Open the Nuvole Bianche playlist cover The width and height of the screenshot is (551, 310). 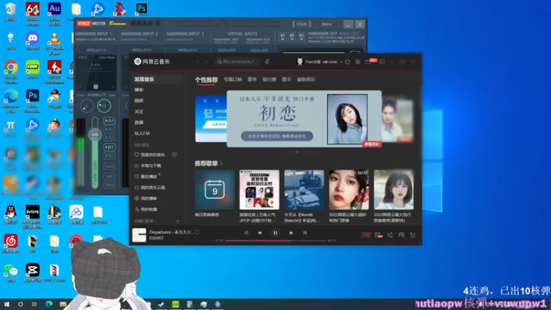(x=304, y=190)
